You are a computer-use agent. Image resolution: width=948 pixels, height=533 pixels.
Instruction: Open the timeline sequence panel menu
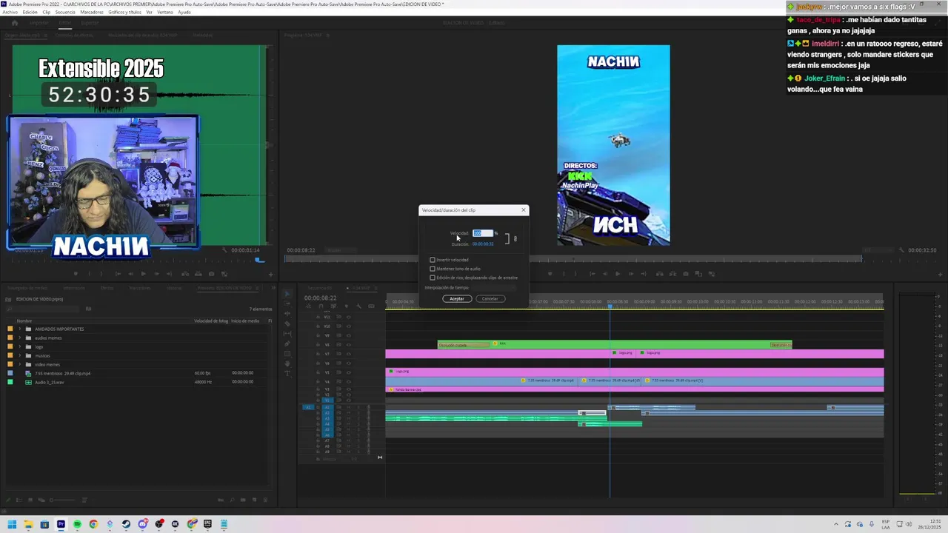375,288
